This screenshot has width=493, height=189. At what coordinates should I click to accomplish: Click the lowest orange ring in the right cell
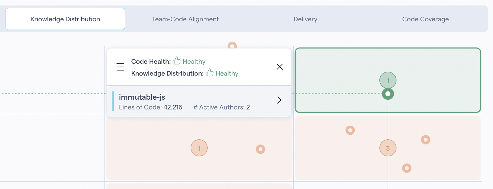pyautogui.click(x=407, y=168)
